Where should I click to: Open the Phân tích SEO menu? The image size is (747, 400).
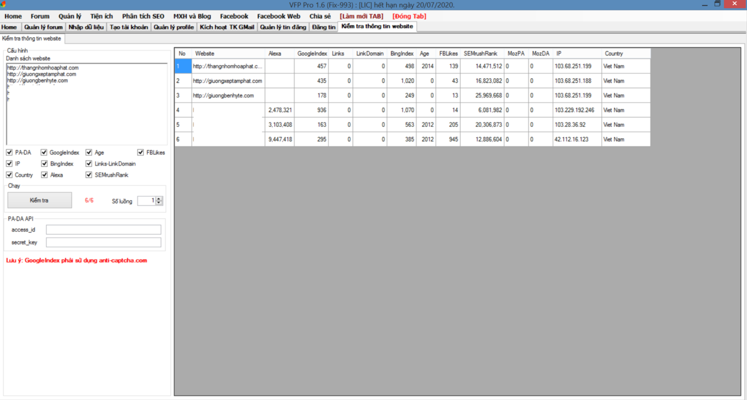pyautogui.click(x=143, y=16)
